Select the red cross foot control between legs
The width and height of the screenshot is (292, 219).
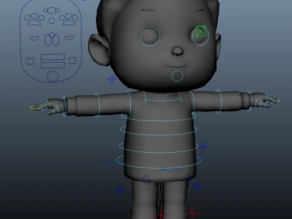[x=161, y=215]
